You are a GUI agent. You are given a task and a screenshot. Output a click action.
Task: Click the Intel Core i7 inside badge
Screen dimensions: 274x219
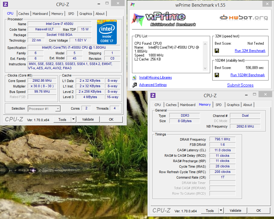(x=107, y=32)
